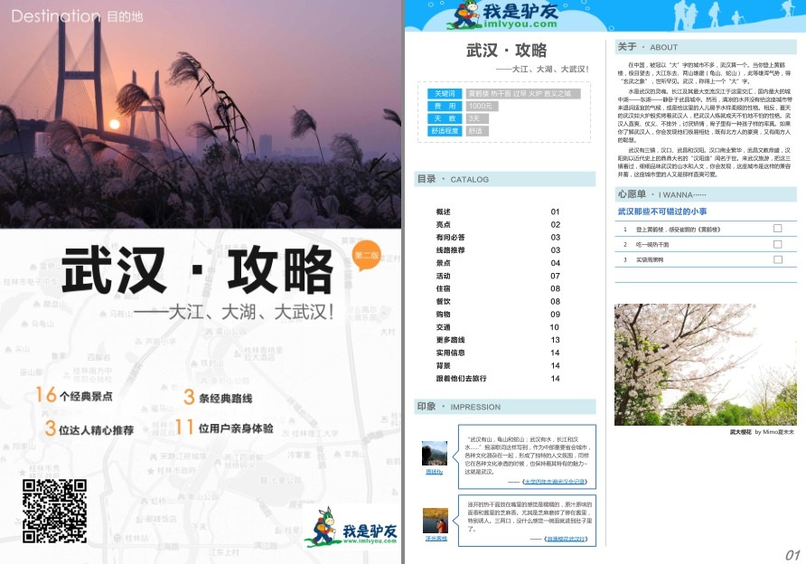This screenshot has width=806, height=564.
Task: Click the second reviewer's avatar by the lake
Action: pyautogui.click(x=436, y=521)
